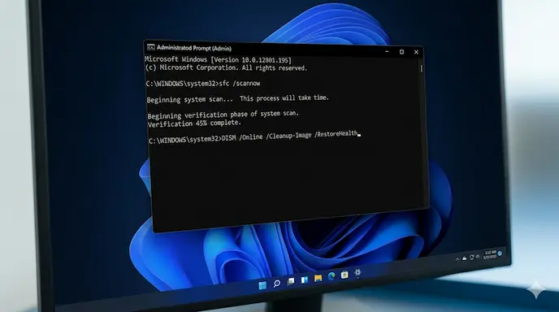This screenshot has height=312, width=559.
Task: Click the 'sfc /scannow' command text
Action: [240, 84]
